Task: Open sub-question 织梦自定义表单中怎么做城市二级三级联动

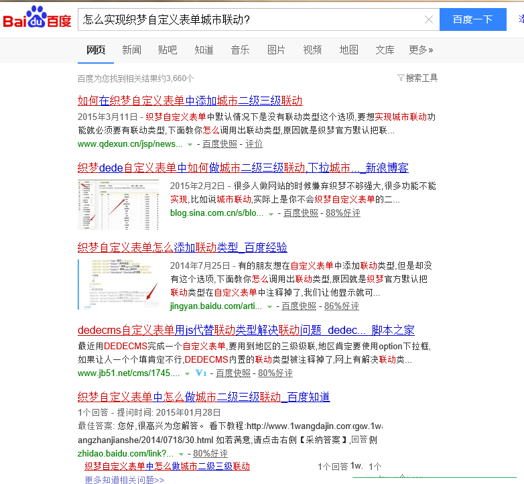Action: pos(167,467)
